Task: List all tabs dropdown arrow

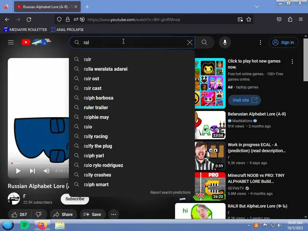Action: click(257, 7)
